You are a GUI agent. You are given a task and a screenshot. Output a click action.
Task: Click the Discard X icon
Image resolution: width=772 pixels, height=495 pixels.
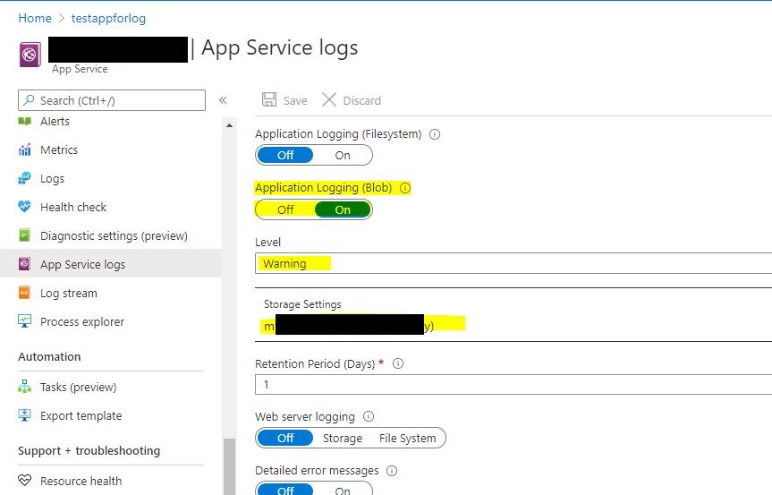329,99
